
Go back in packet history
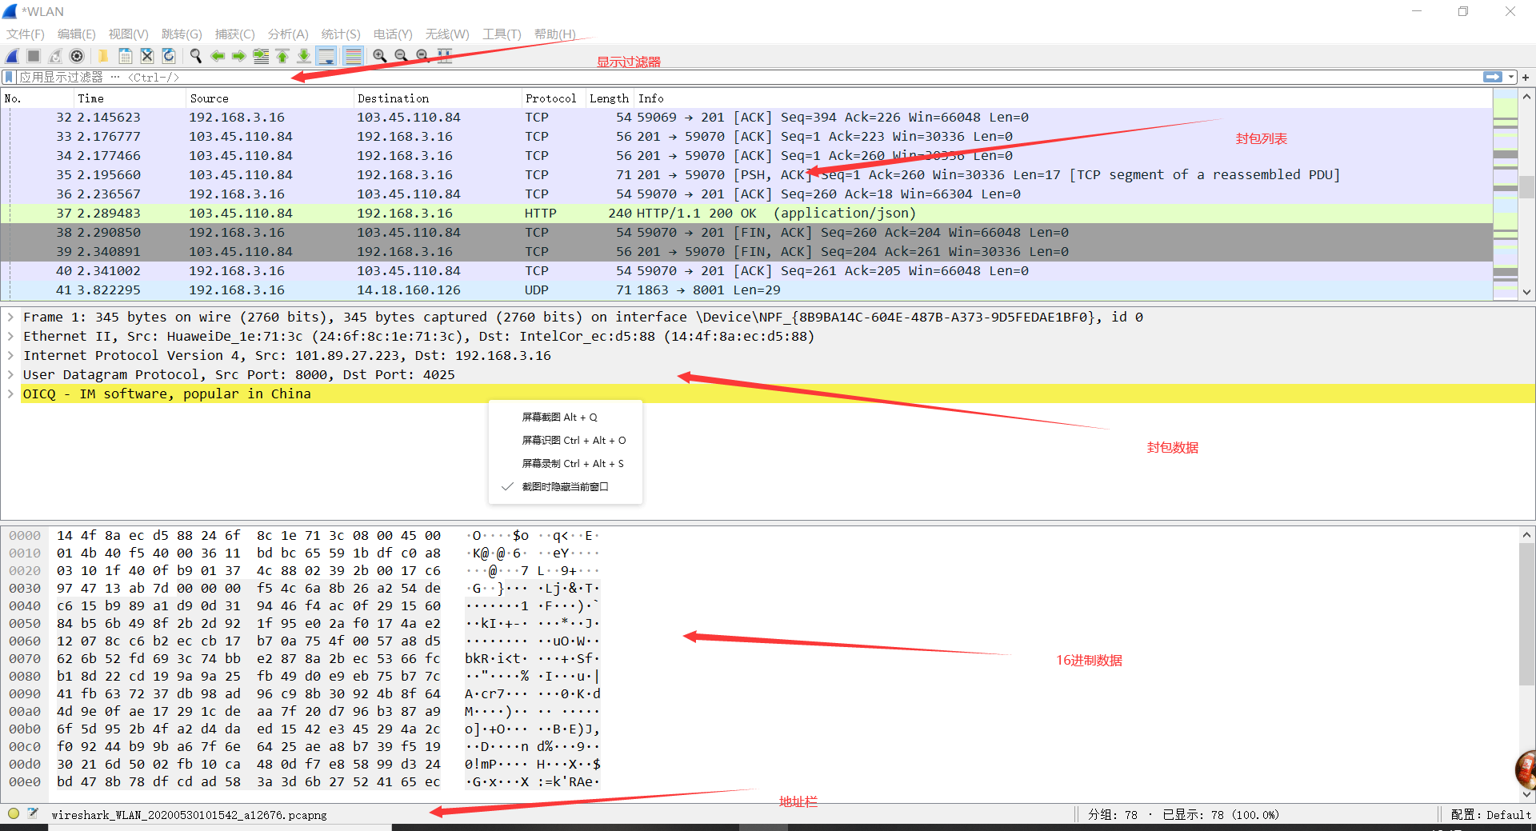[217, 56]
